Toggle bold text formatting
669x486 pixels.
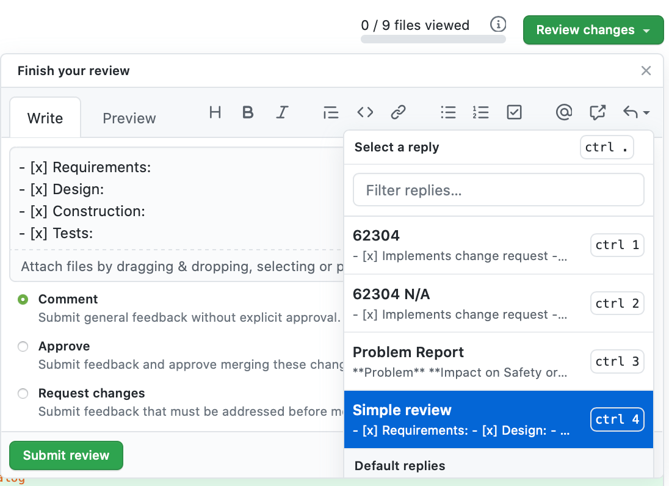(247, 112)
